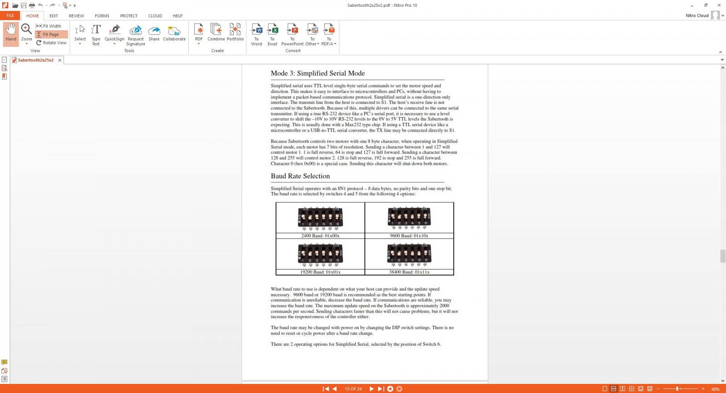Go to the first page
Image resolution: width=726 pixels, height=393 pixels.
point(325,388)
